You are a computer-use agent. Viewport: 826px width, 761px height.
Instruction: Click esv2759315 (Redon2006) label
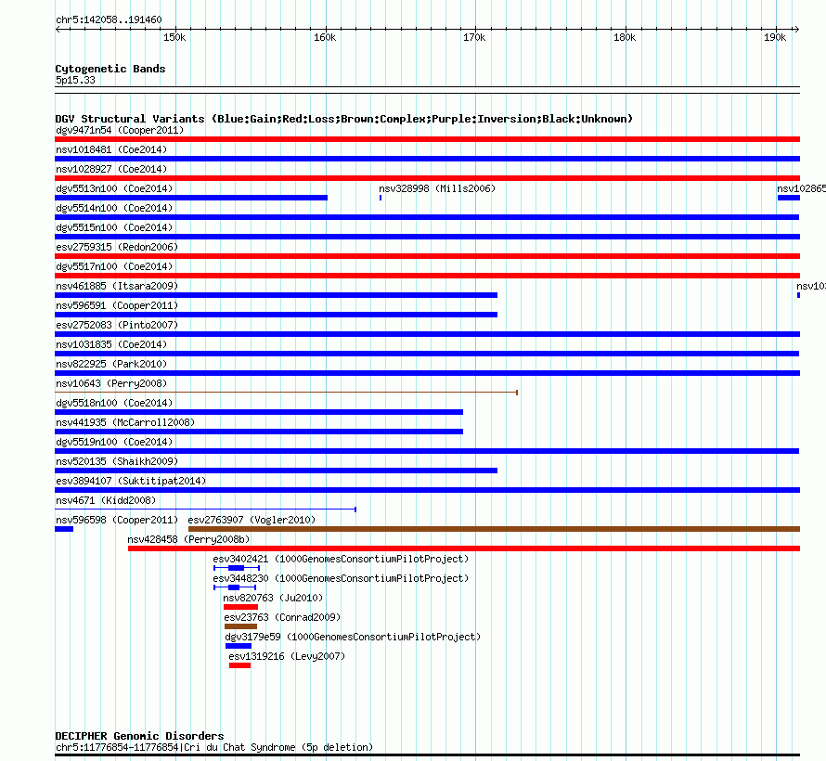pos(117,247)
